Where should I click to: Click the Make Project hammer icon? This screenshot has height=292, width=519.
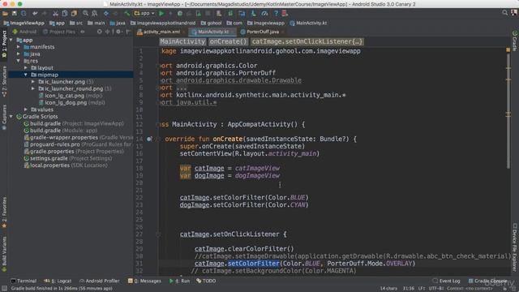pos(127,14)
